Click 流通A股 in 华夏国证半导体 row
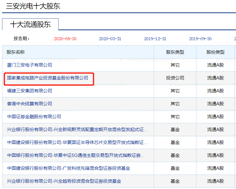 (x=215, y=142)
